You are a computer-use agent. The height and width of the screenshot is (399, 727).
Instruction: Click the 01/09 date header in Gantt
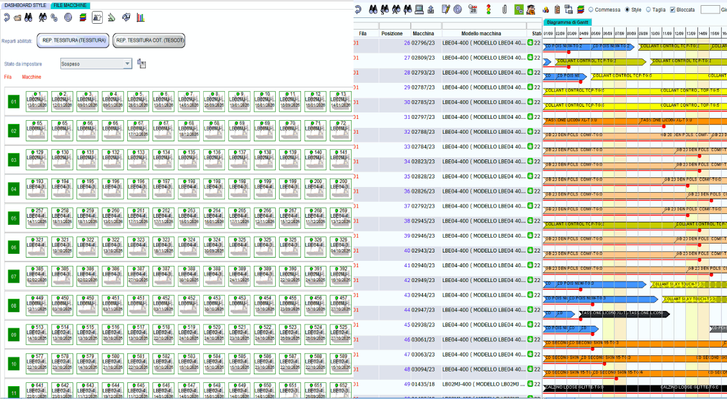point(548,33)
